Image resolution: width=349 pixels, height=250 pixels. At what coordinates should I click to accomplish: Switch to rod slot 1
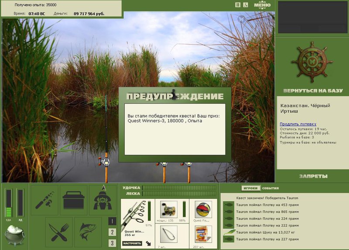[112, 221]
